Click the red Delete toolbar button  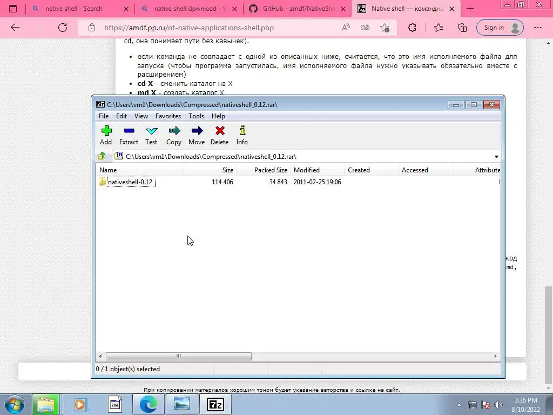click(220, 135)
